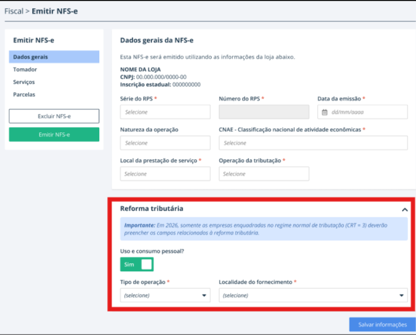Screen dimensions: 416x335
Task: Click the Dados gerais da NFS-e heading
Action: pyautogui.click(x=157, y=40)
